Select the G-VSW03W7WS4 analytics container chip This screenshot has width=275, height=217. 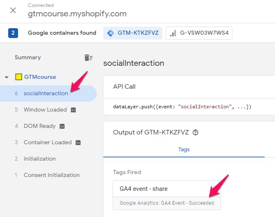tap(199, 33)
